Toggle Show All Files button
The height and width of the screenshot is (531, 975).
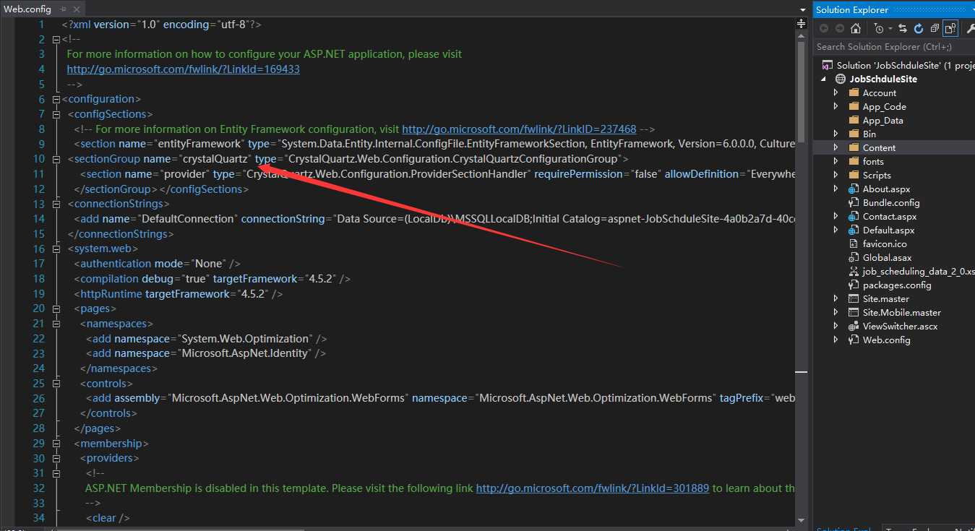(x=950, y=28)
